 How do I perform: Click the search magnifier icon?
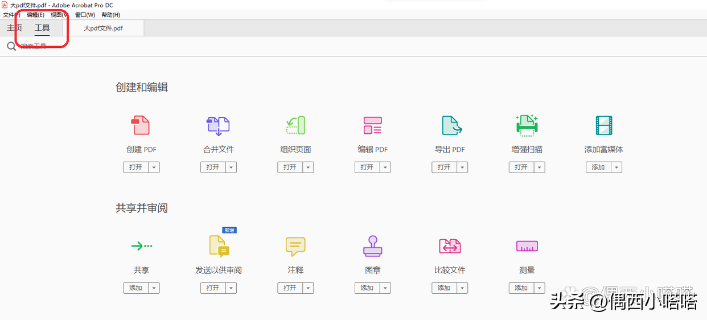pyautogui.click(x=11, y=46)
